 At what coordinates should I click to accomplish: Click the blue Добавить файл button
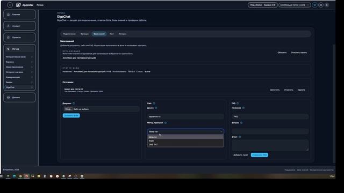click(x=71, y=115)
